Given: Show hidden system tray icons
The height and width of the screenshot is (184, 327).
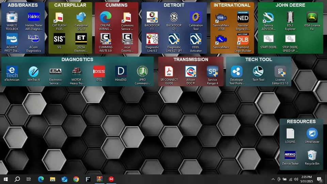Looking at the screenshot, I should [273, 179].
